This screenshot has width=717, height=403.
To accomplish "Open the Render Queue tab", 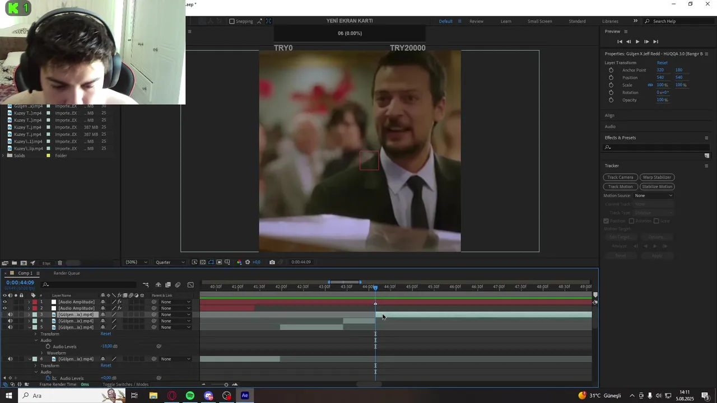I will [67, 273].
